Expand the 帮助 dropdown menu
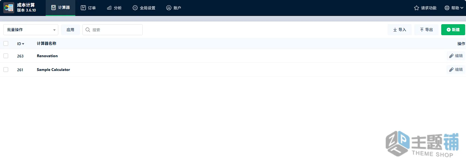The height and width of the screenshot is (165, 466). coord(454,8)
